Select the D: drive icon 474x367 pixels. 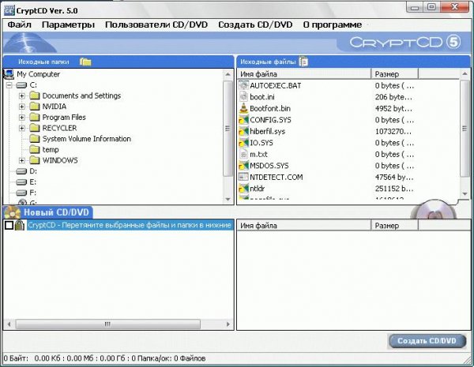coord(21,171)
